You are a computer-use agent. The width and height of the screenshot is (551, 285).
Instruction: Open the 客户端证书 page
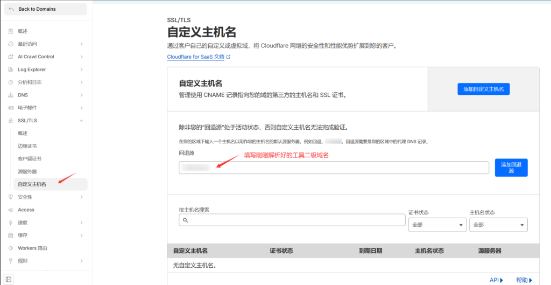coord(30,159)
